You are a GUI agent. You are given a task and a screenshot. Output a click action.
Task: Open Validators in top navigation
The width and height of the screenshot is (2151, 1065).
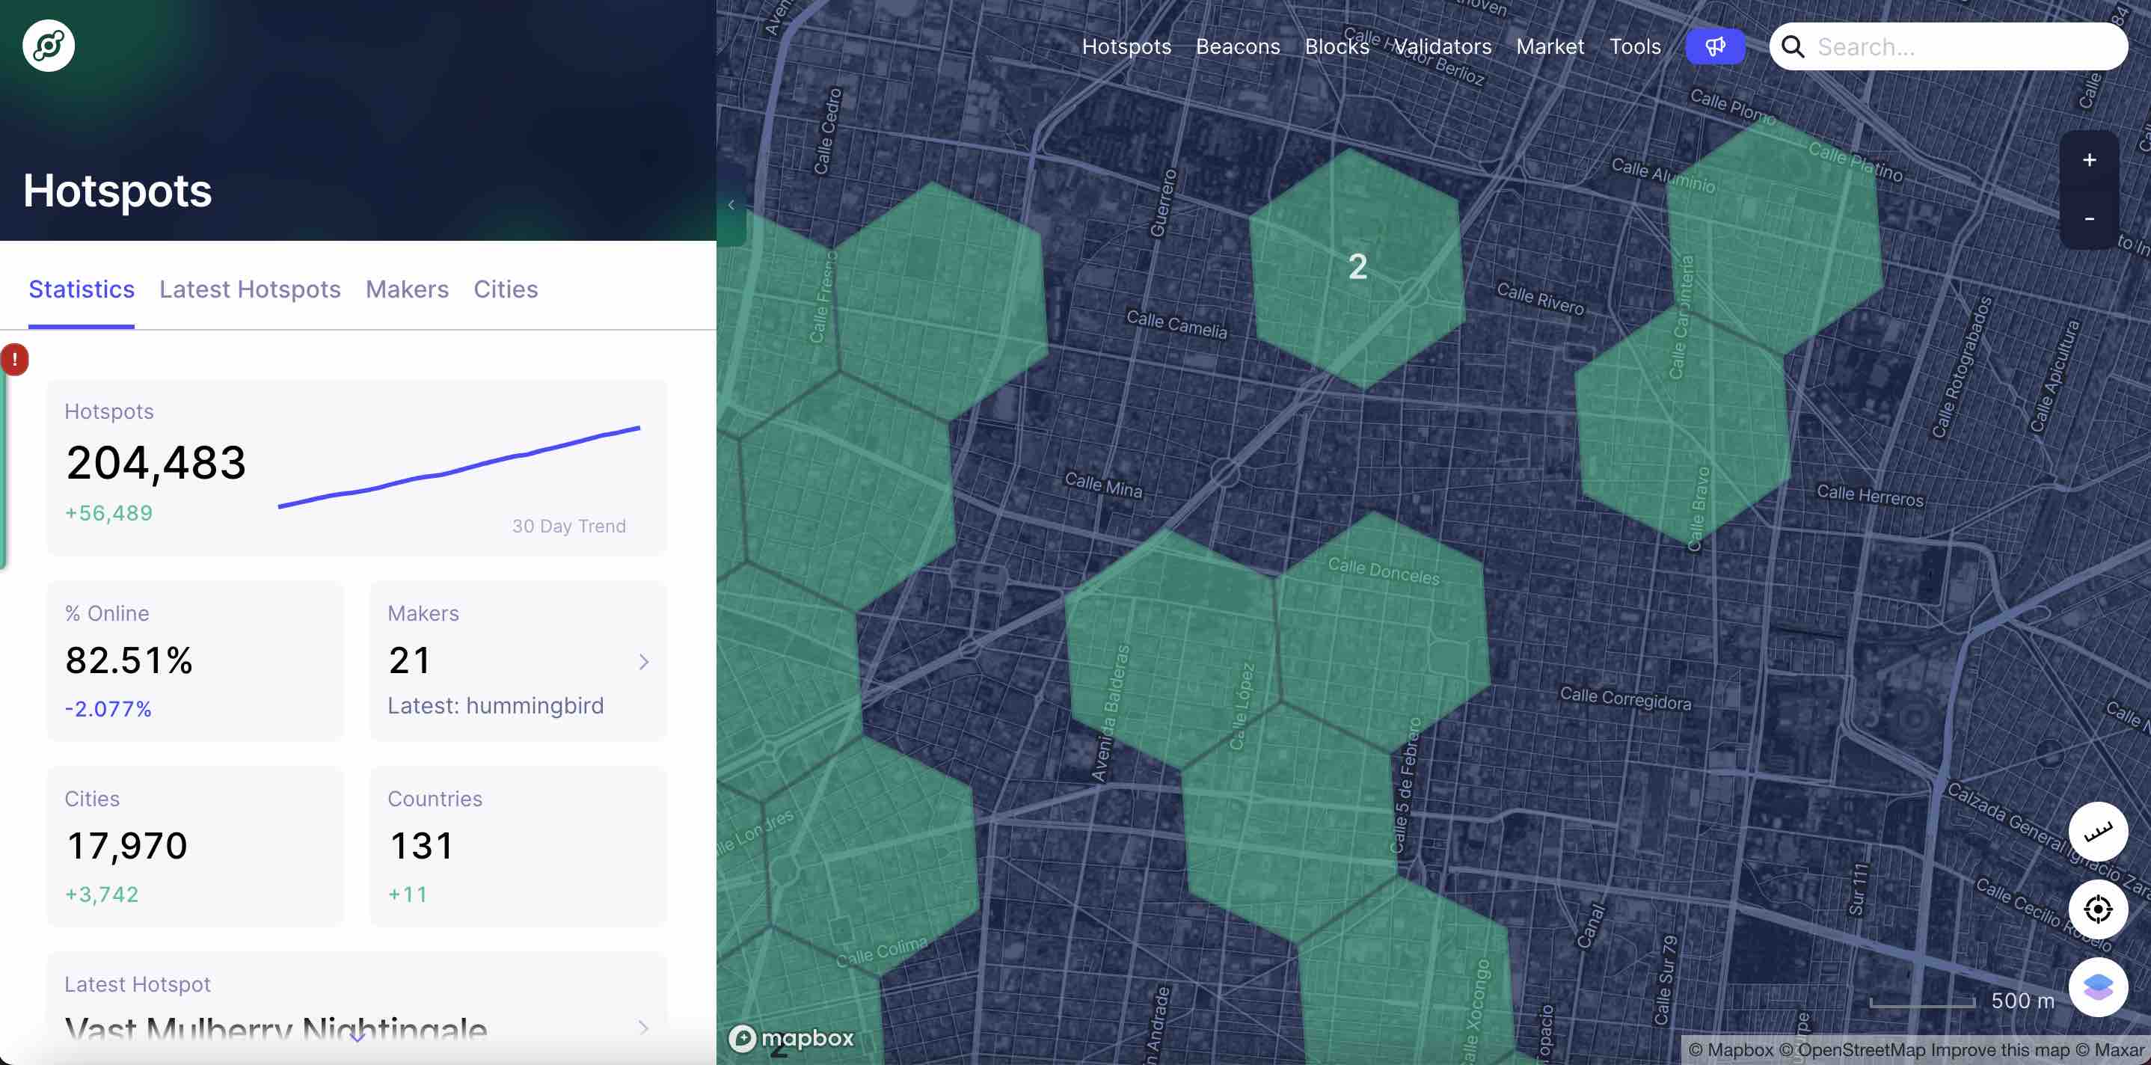[x=1443, y=47]
